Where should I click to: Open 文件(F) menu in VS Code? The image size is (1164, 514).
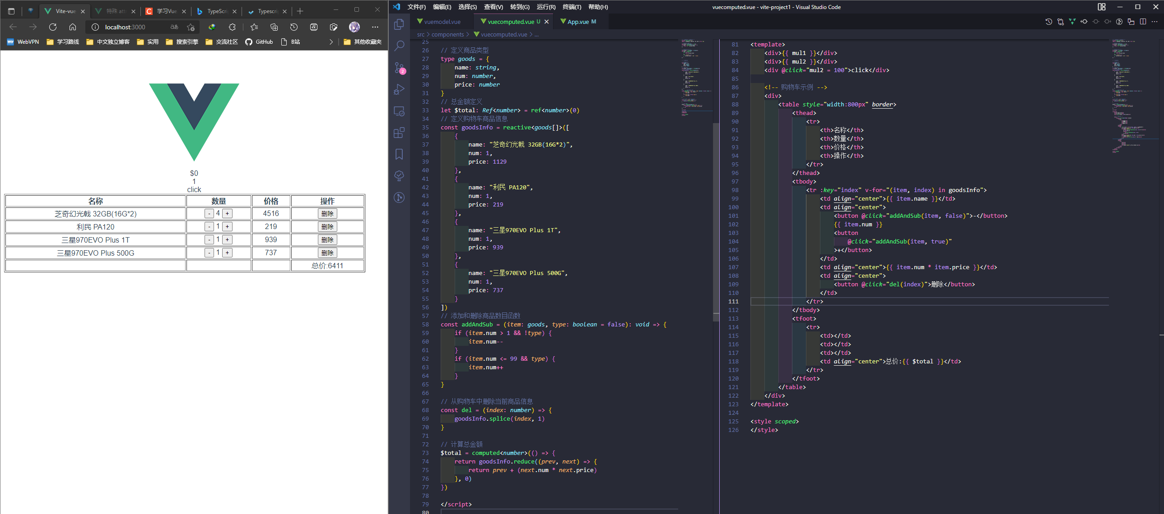[416, 7]
